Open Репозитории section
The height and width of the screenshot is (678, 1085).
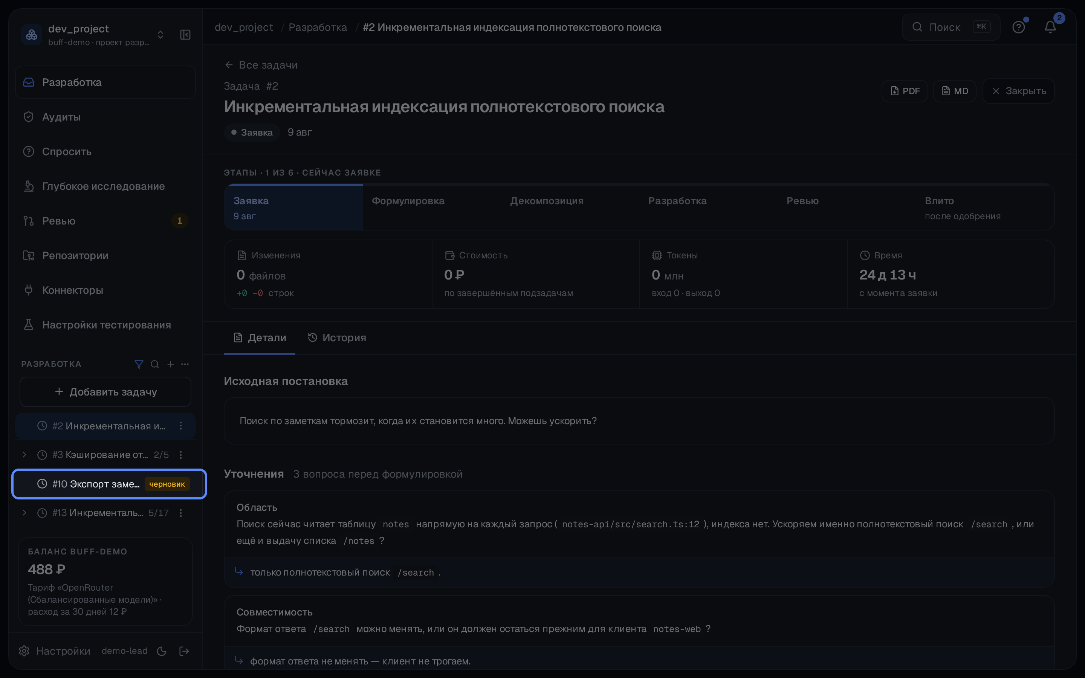pos(105,256)
